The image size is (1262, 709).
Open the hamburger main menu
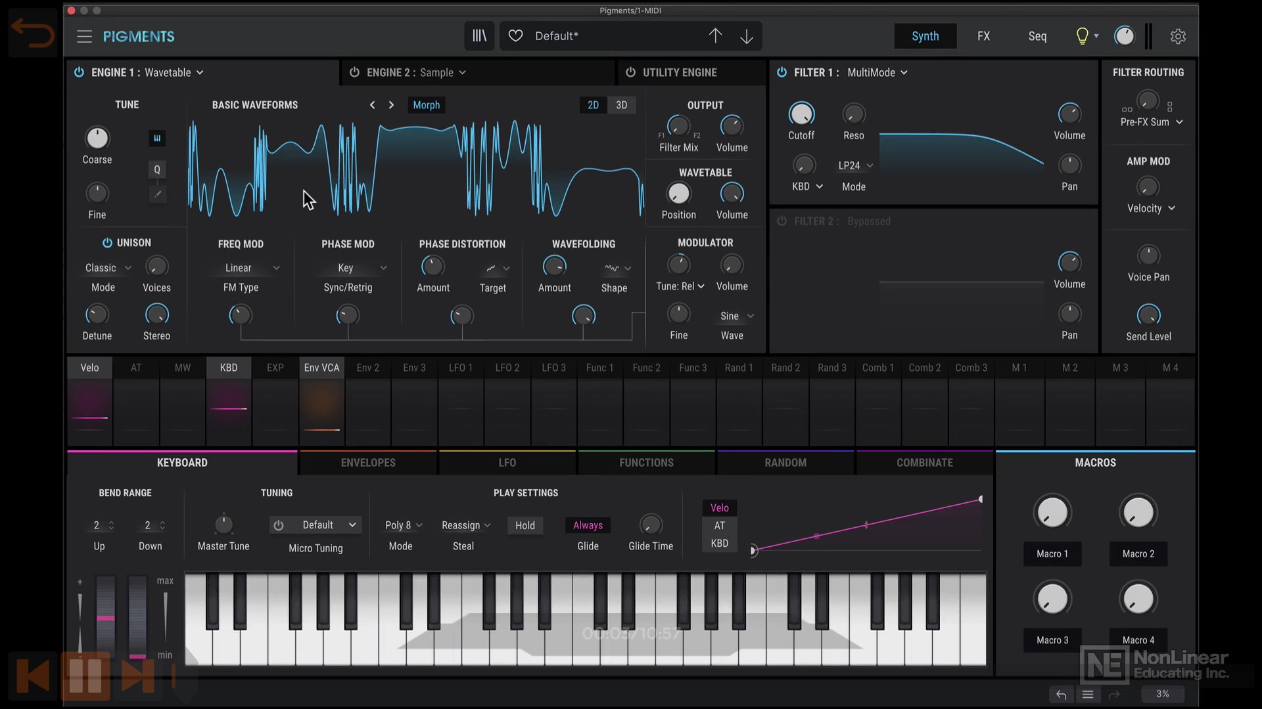pyautogui.click(x=84, y=37)
